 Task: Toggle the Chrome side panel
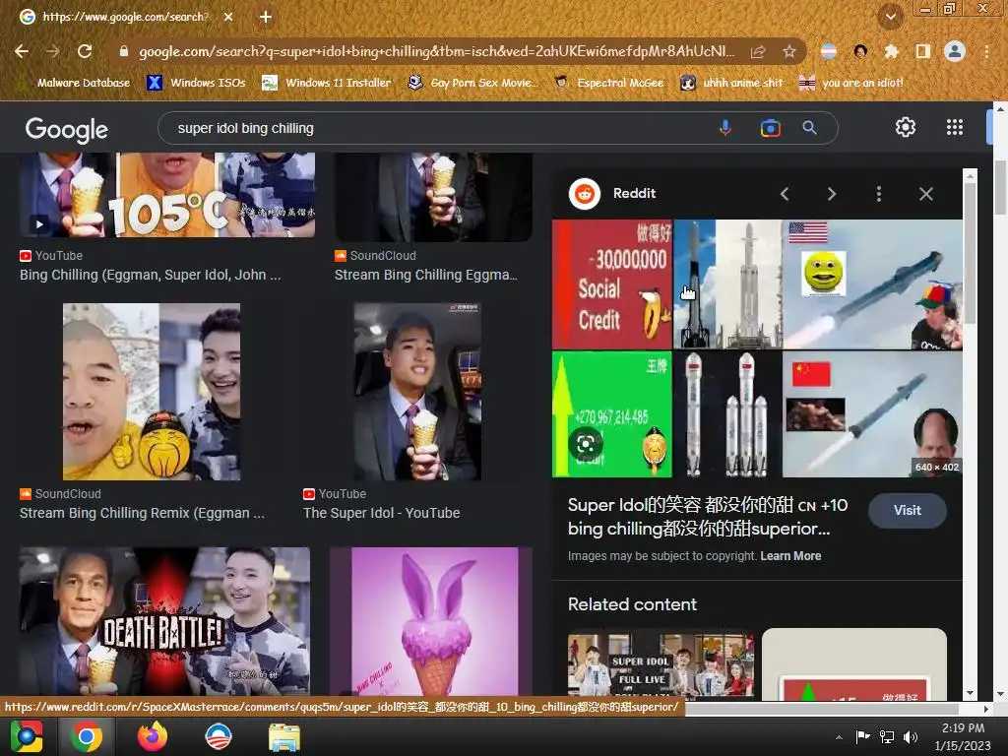pos(923,51)
